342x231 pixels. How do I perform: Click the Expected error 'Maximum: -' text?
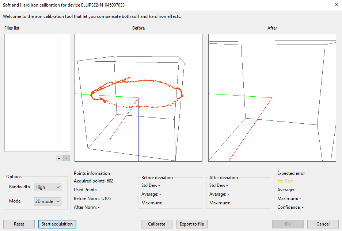(289, 198)
